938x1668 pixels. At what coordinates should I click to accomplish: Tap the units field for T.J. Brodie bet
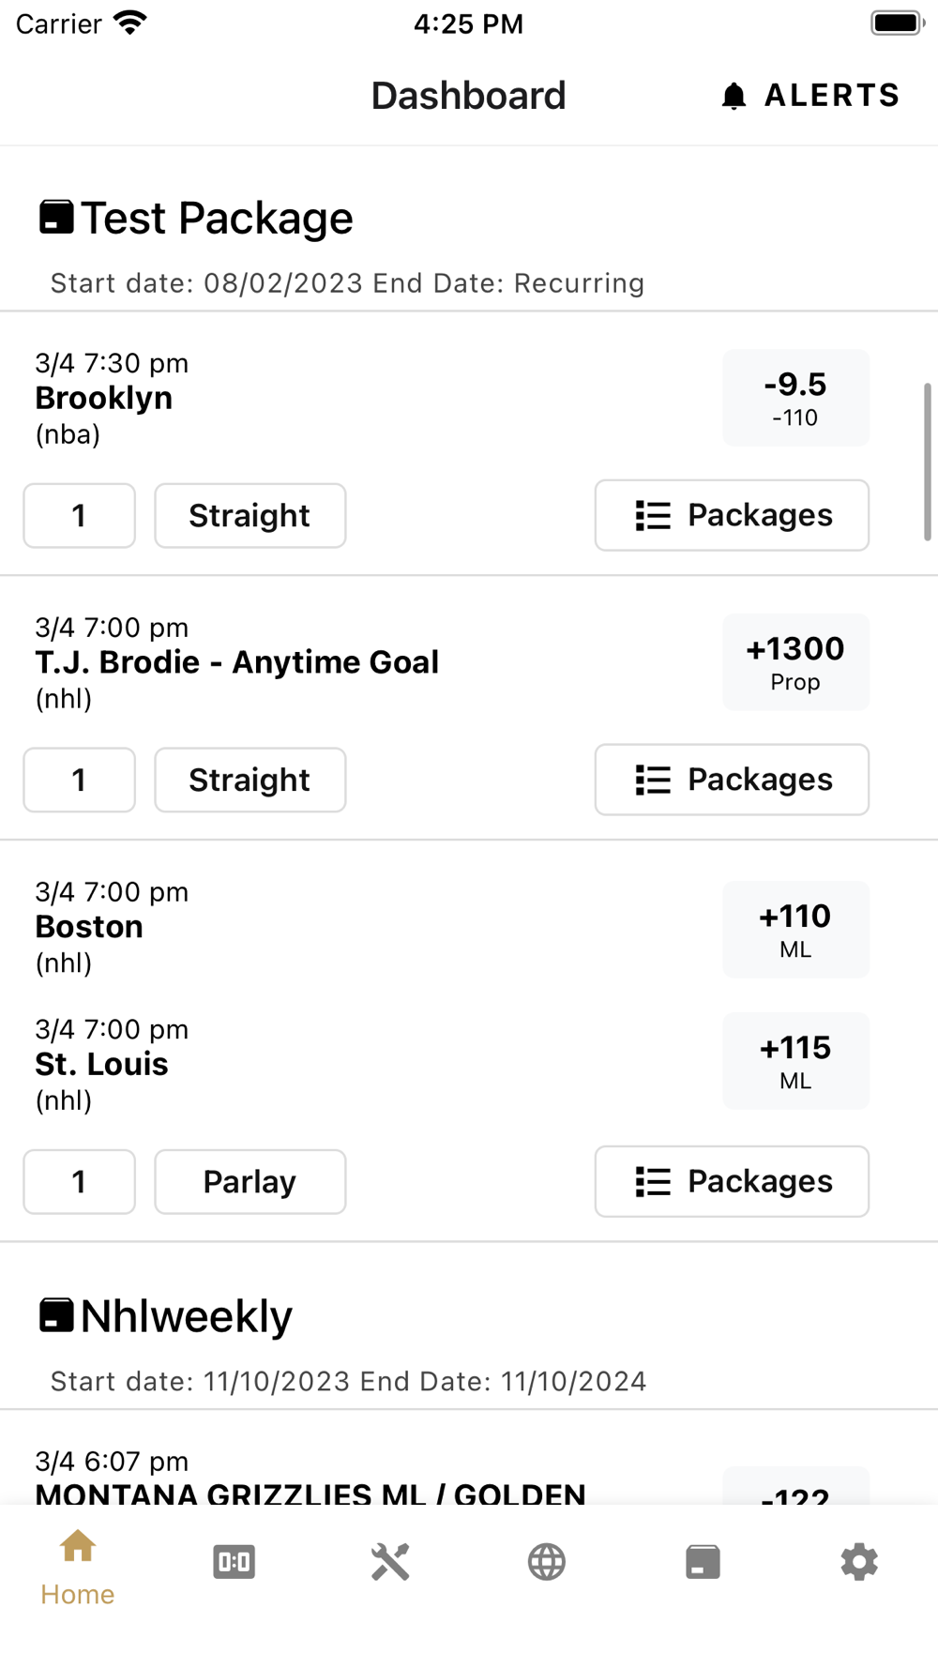point(80,781)
